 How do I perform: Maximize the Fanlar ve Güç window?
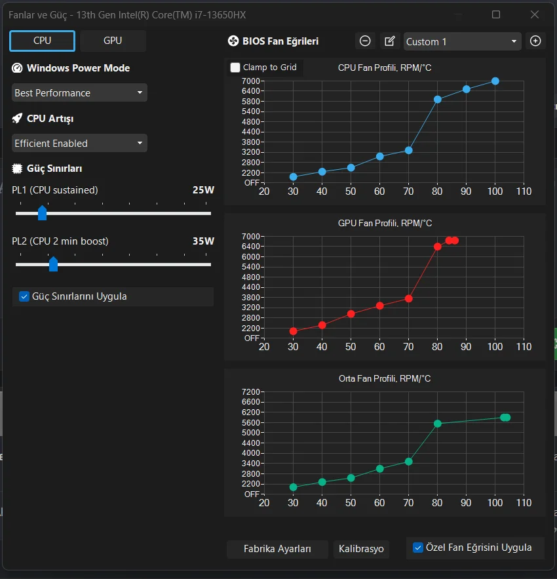tap(496, 14)
